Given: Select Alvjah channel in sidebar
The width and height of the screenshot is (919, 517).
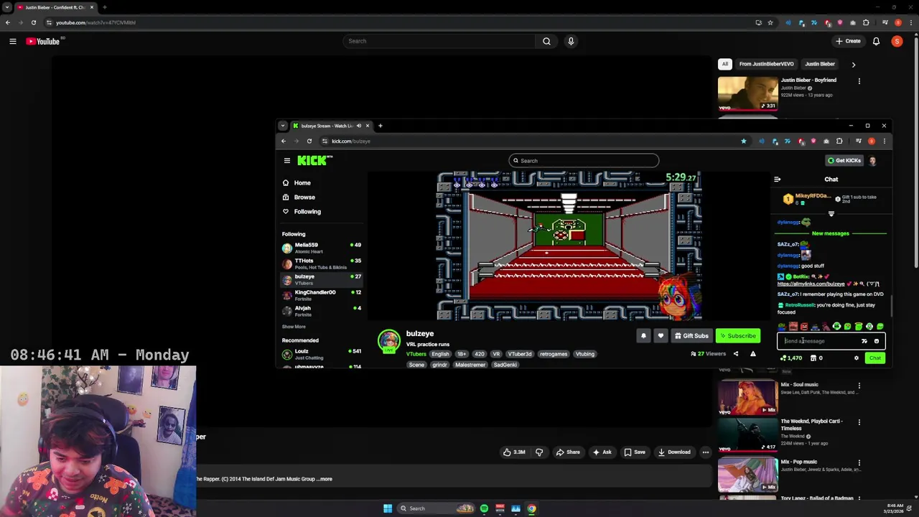Looking at the screenshot, I should pyautogui.click(x=322, y=311).
